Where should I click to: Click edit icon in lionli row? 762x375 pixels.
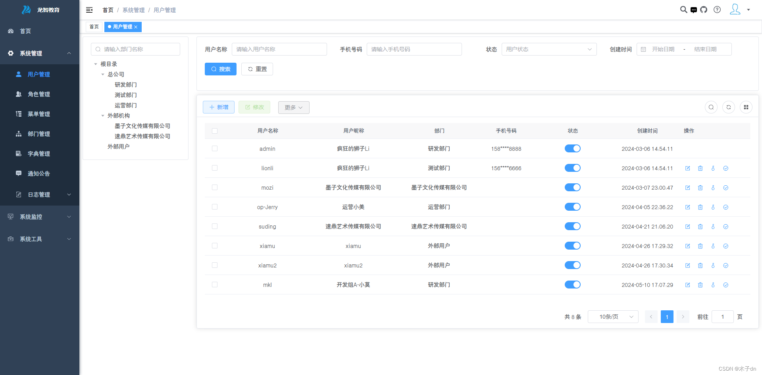688,168
